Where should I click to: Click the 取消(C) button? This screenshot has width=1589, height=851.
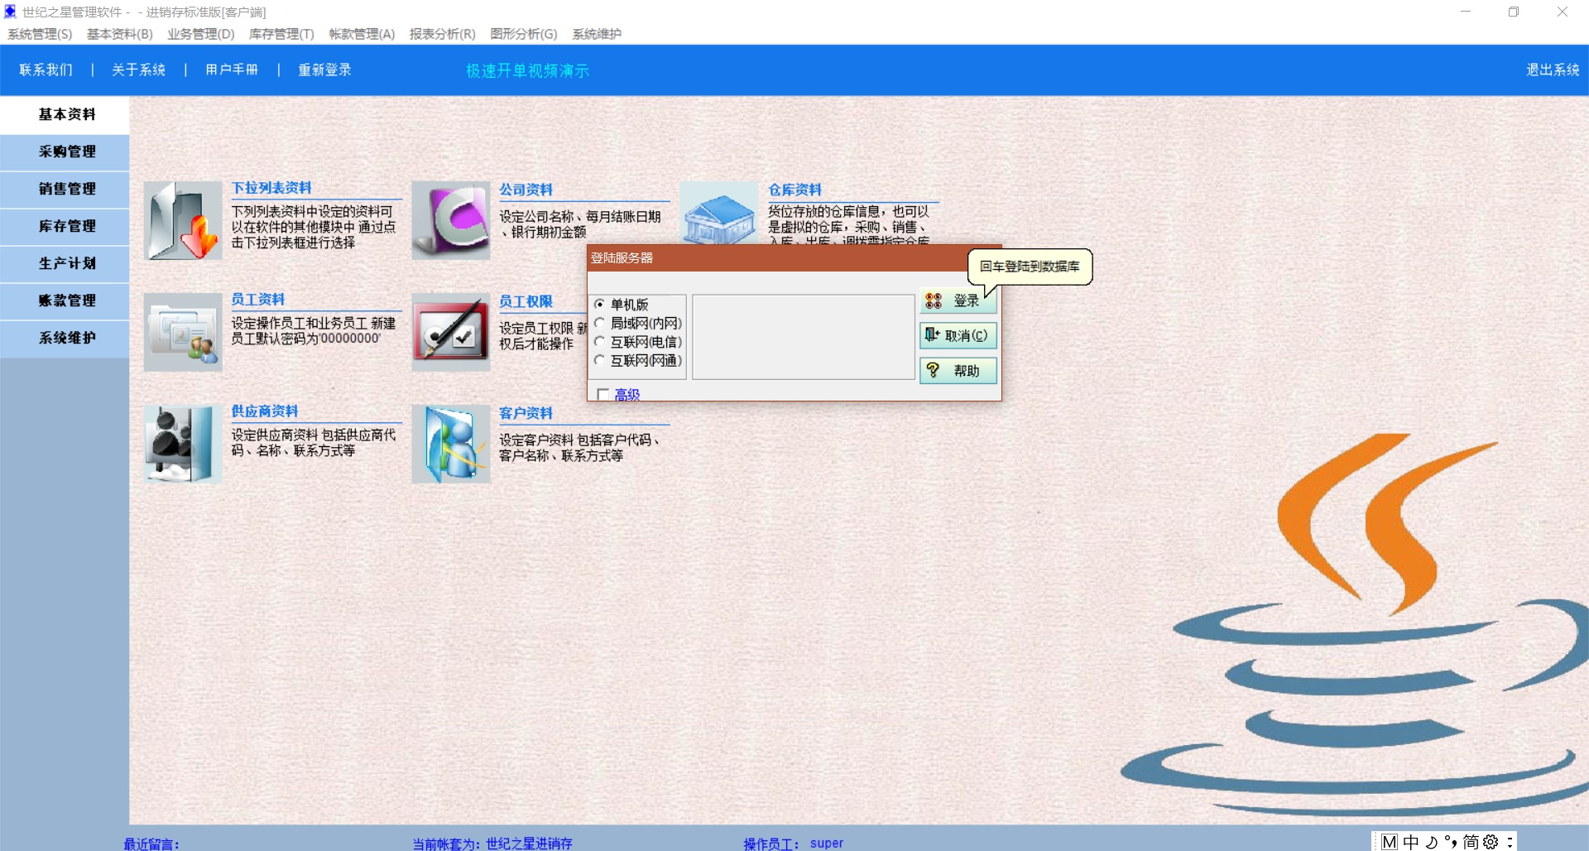pyautogui.click(x=958, y=335)
